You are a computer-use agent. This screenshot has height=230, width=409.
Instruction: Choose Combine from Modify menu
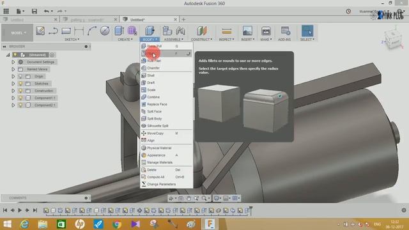[x=166, y=97]
